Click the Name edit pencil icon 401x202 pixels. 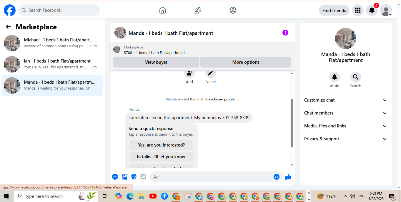click(x=211, y=73)
